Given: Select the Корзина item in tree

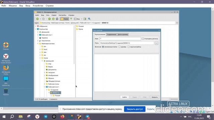Looking at the screenshot, I should [x=43, y=38].
